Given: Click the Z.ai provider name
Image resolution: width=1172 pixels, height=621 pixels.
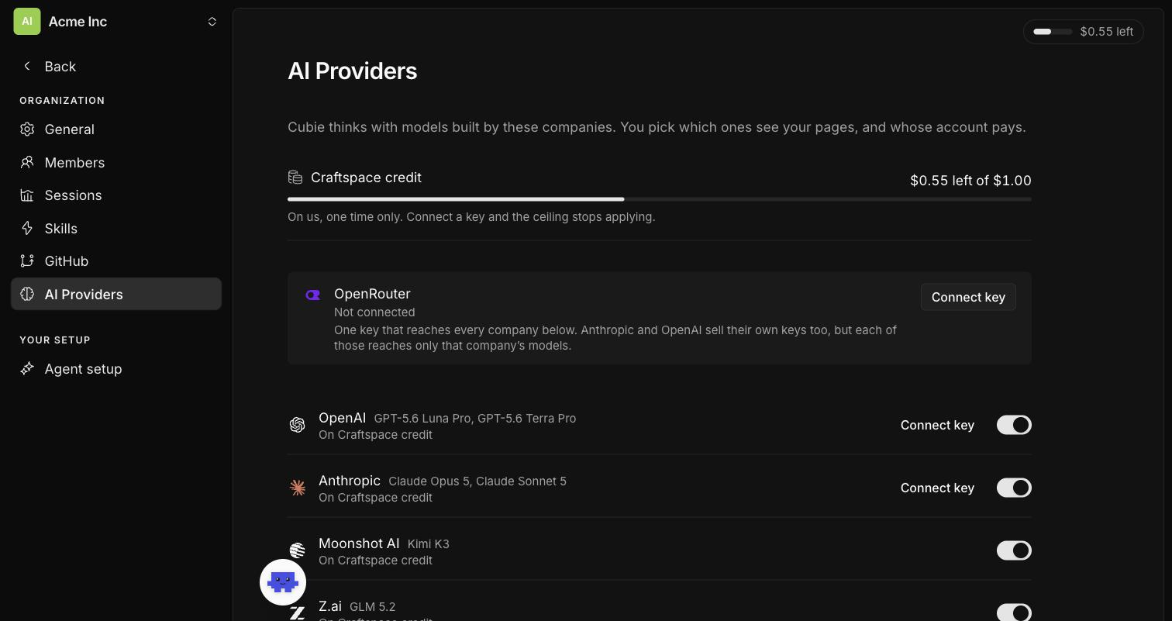Looking at the screenshot, I should coord(330,606).
